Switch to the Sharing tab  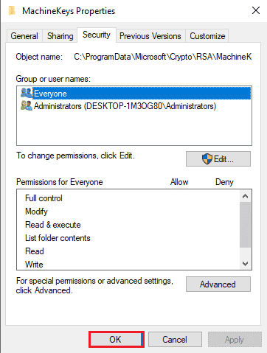click(60, 36)
